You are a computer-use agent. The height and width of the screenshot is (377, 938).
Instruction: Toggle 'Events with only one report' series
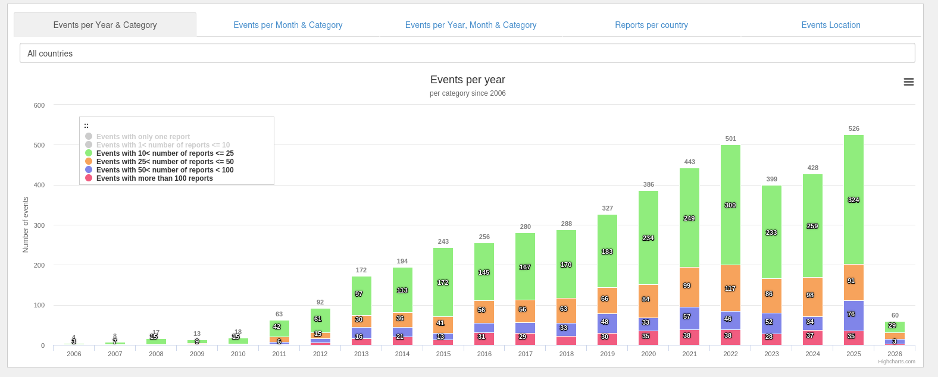[143, 137]
